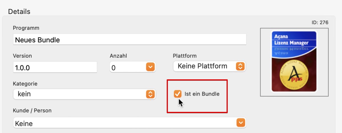Expand the Kunde / Person dropdown

tap(129, 123)
